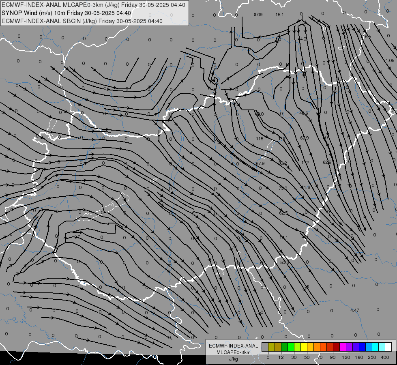This screenshot has height=365, width=397.
Task: Click the dark green legend swatch
Action: [285, 347]
